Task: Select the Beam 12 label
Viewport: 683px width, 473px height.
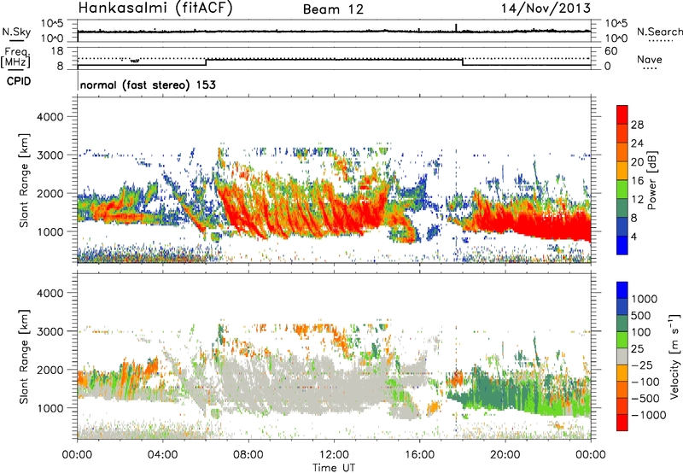Action: [333, 9]
